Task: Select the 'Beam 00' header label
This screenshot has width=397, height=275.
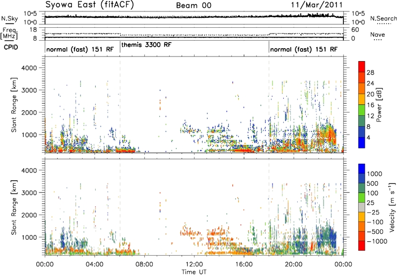Action: tap(194, 5)
